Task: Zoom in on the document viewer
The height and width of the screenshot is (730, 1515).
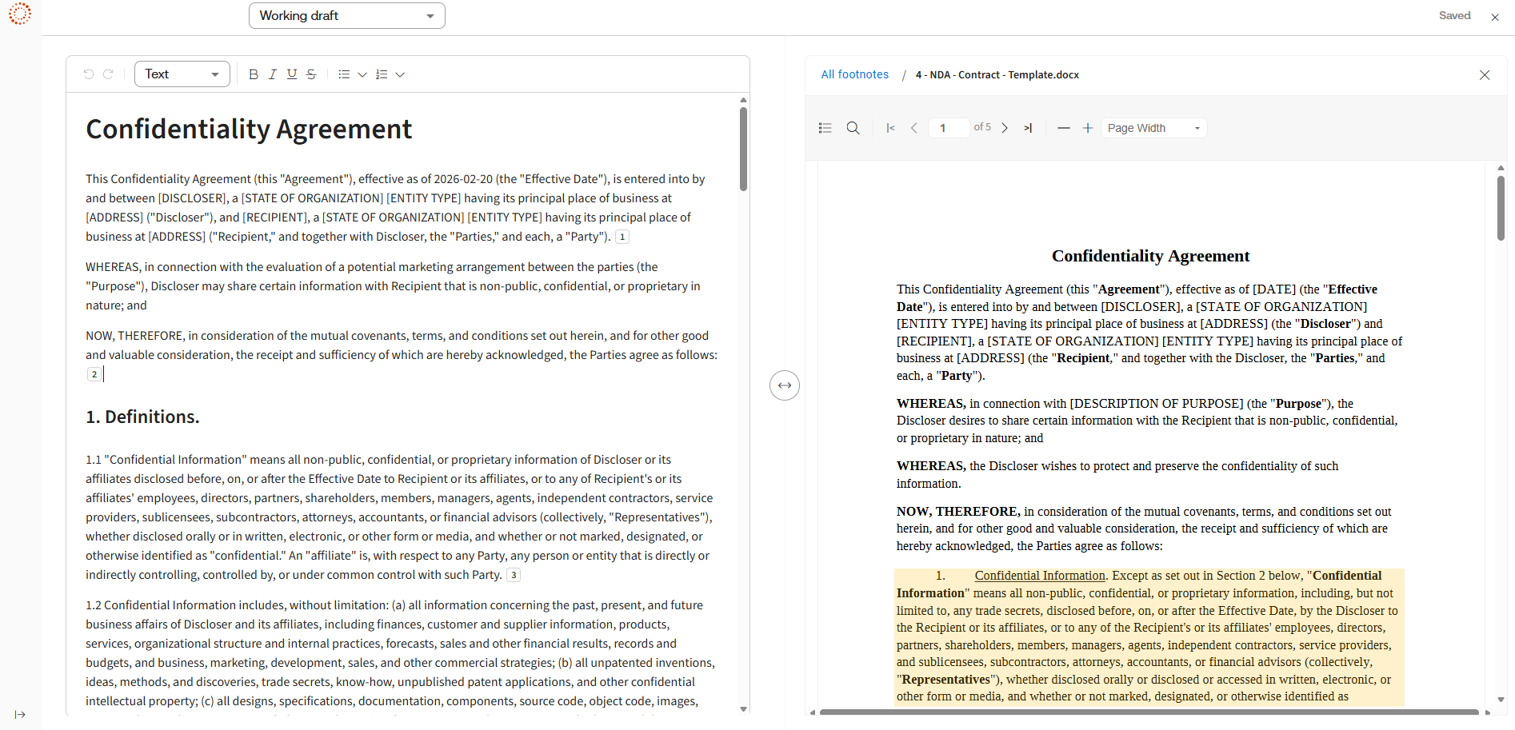Action: pos(1087,128)
